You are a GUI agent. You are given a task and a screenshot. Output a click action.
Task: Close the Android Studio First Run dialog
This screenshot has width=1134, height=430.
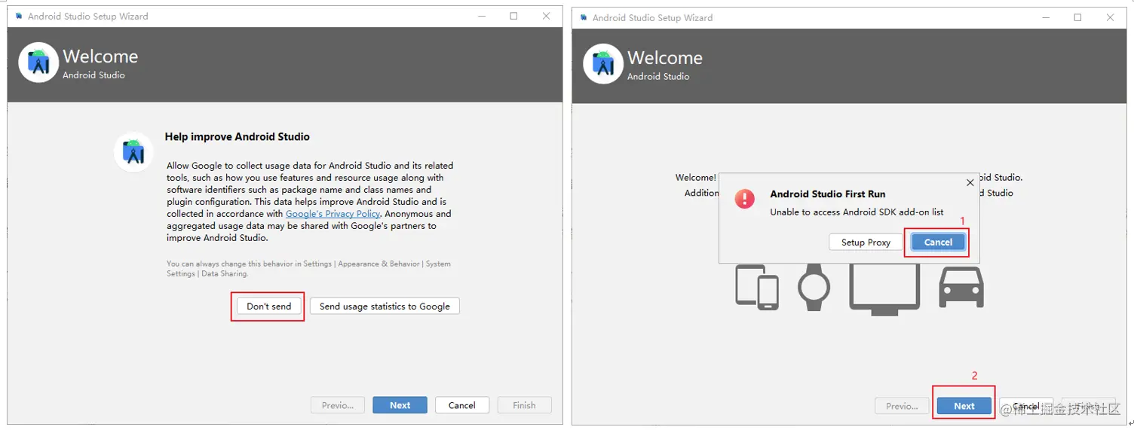click(x=970, y=182)
